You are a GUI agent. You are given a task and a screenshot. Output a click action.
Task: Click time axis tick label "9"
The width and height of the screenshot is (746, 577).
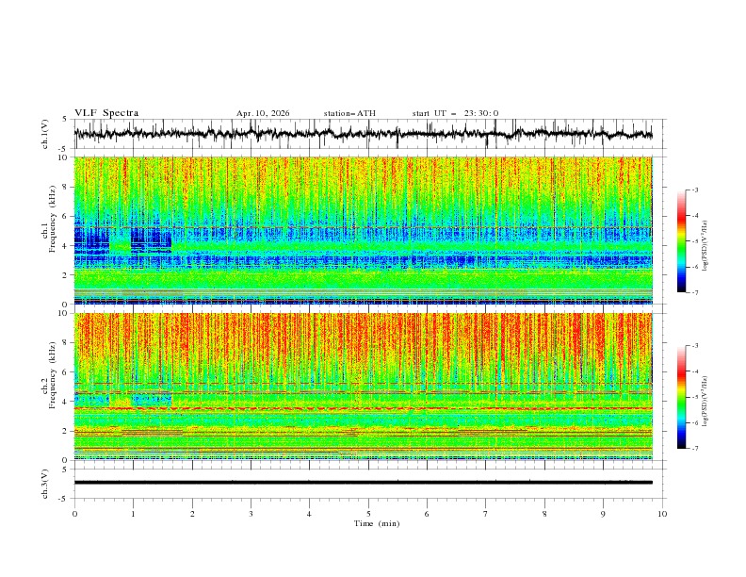click(603, 514)
